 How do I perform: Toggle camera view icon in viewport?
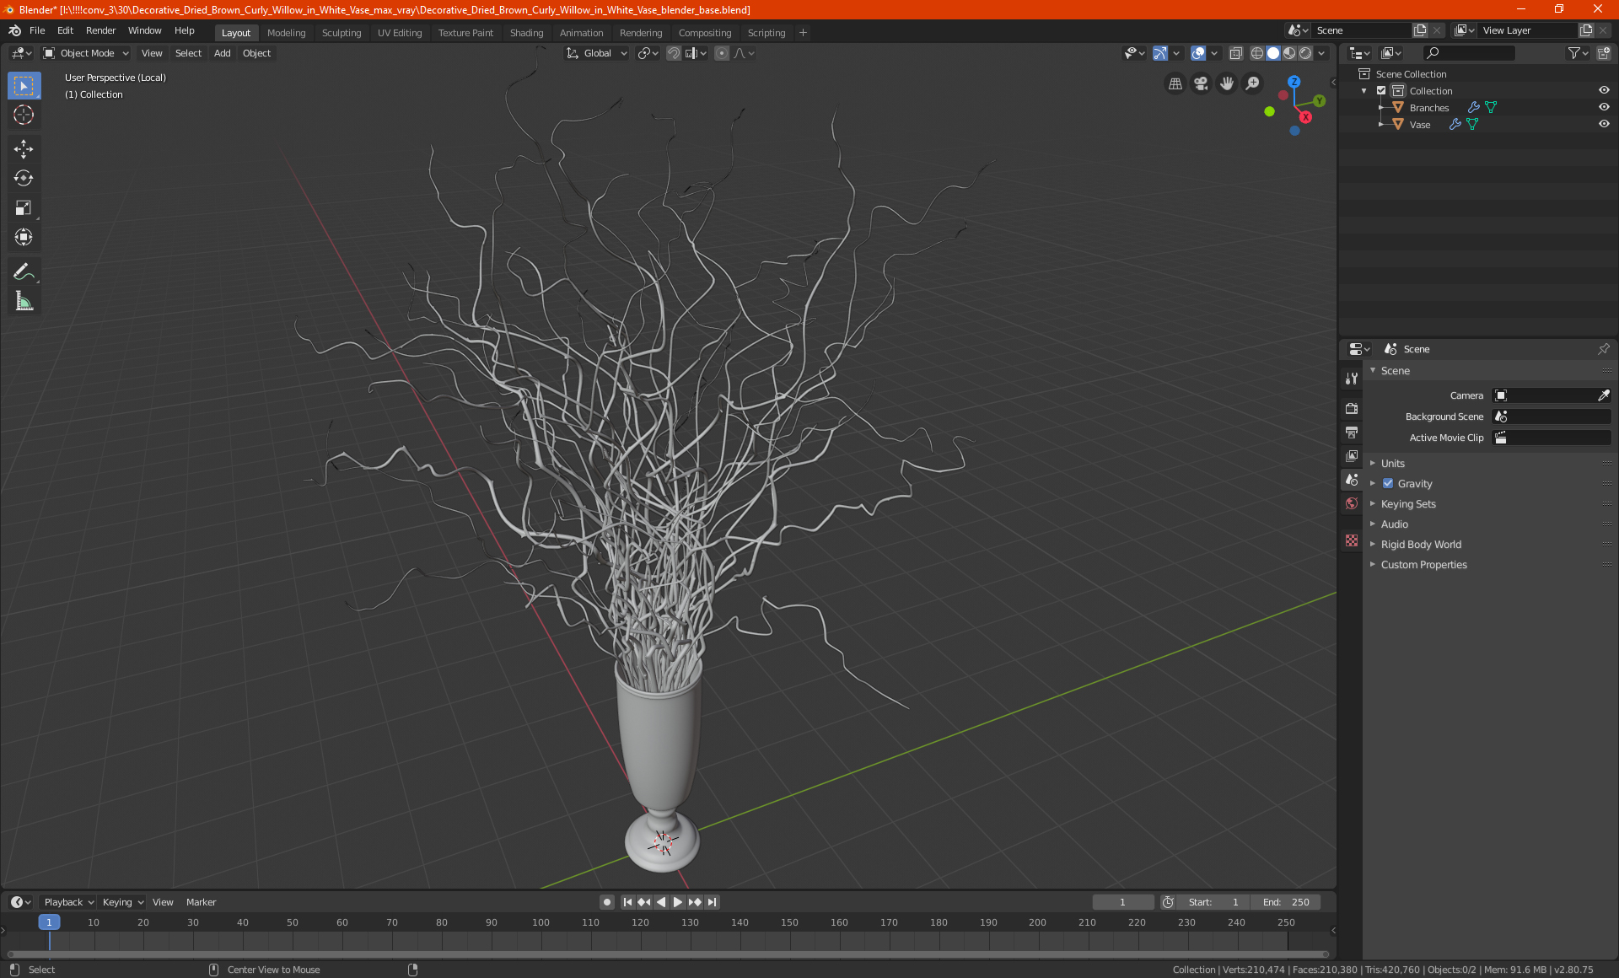pos(1201,83)
